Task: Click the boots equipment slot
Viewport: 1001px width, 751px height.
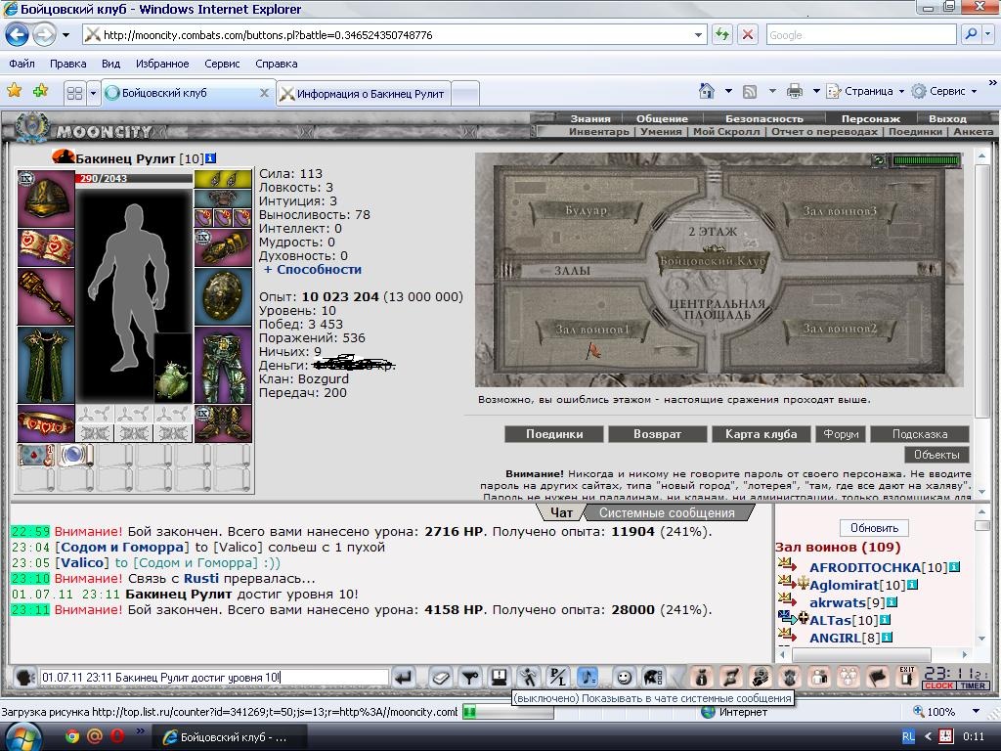Action: pyautogui.click(x=223, y=423)
